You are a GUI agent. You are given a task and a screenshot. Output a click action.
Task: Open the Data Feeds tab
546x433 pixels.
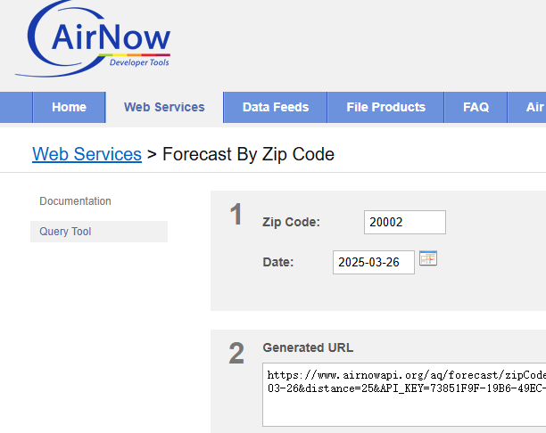pos(276,107)
